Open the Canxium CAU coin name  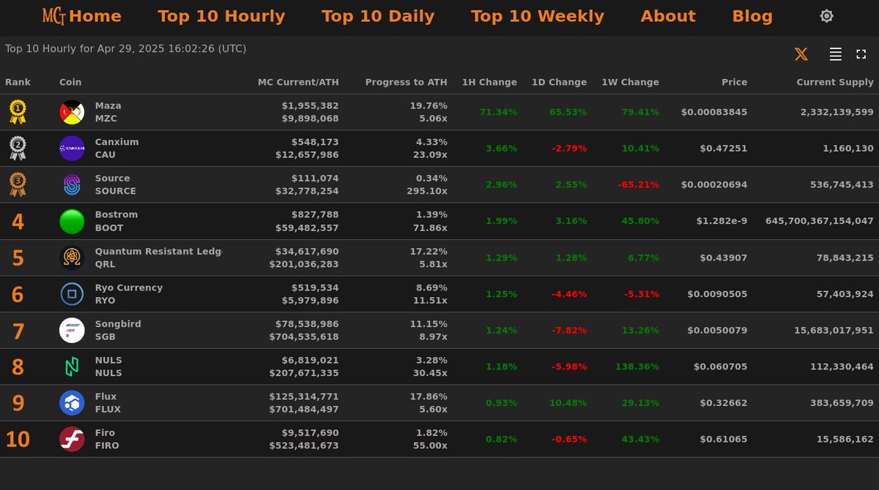pyautogui.click(x=116, y=148)
